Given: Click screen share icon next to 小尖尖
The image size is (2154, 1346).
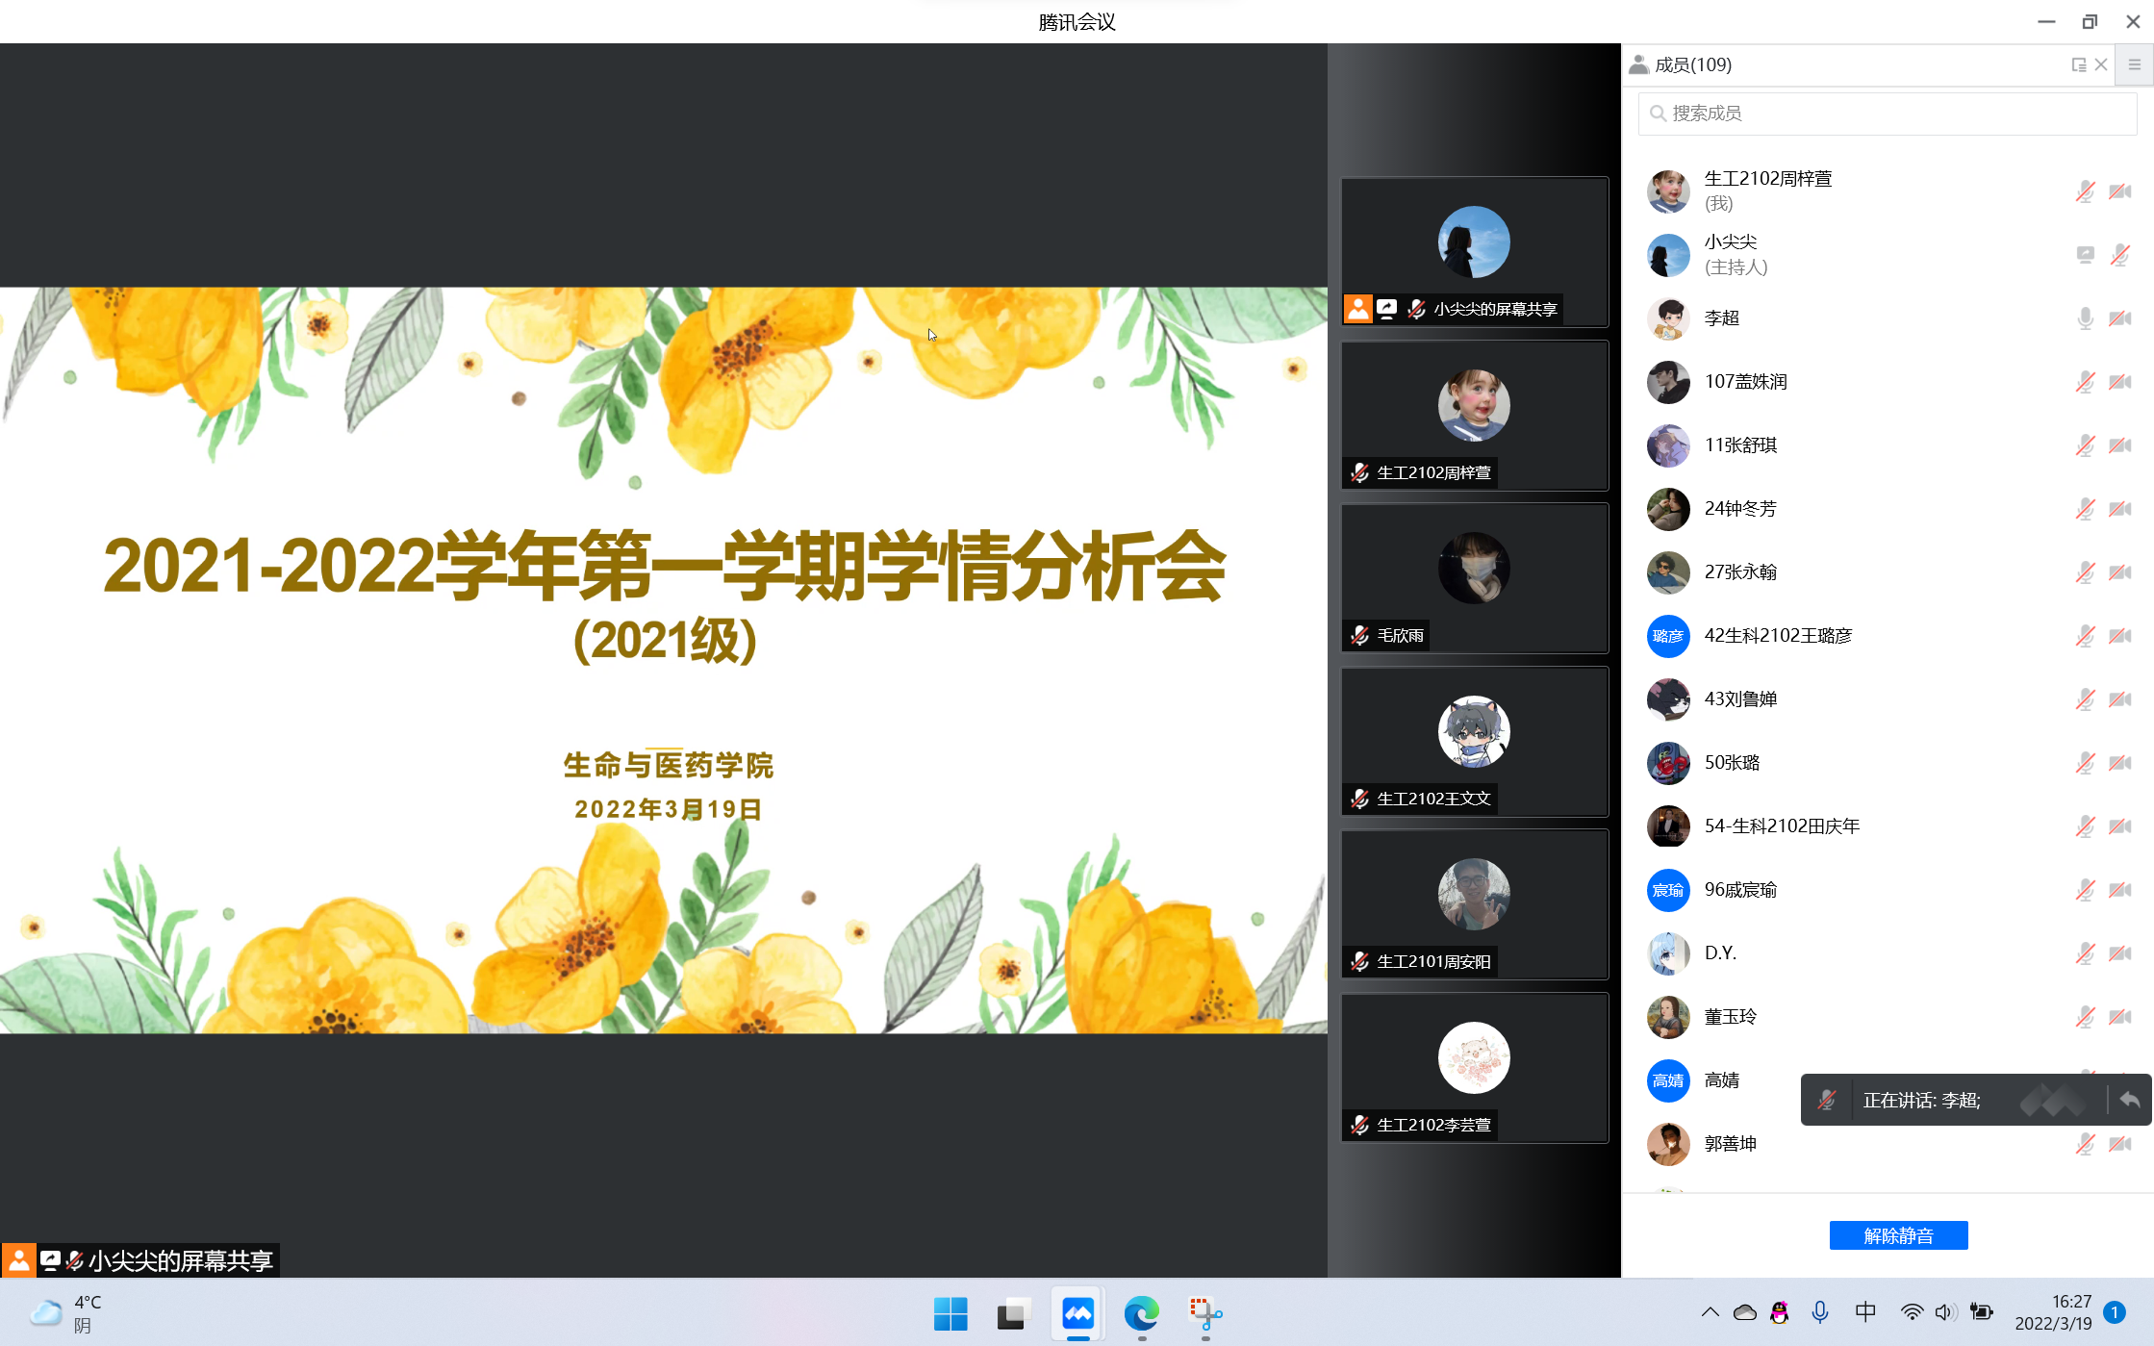Looking at the screenshot, I should point(2085,255).
